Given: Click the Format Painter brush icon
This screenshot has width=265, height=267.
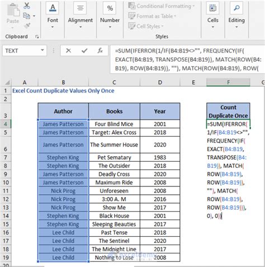Looking at the screenshot, I should click(x=27, y=26).
